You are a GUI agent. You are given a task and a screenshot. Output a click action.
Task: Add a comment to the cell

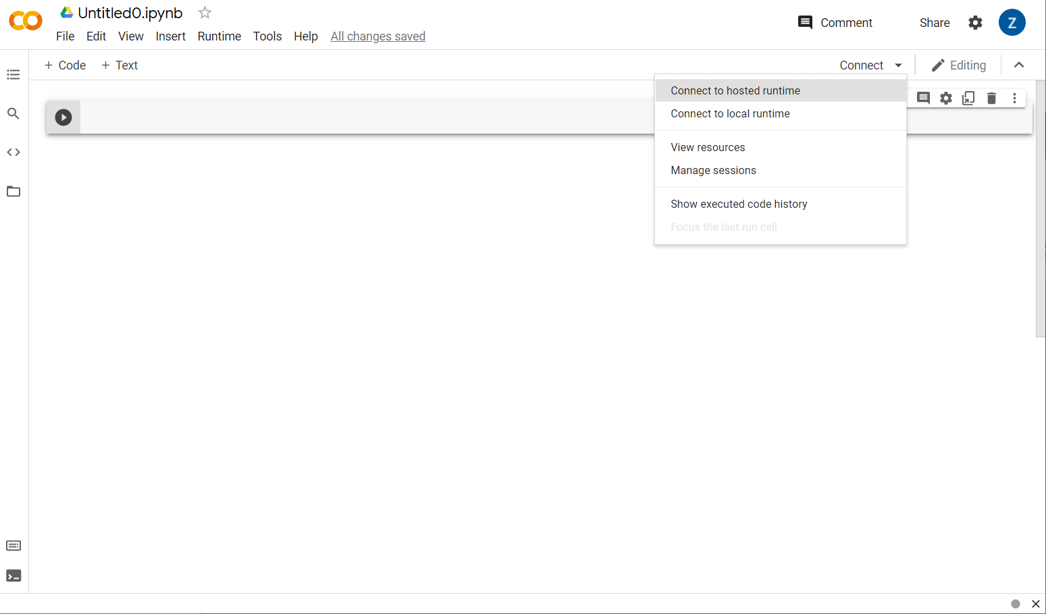click(x=923, y=98)
